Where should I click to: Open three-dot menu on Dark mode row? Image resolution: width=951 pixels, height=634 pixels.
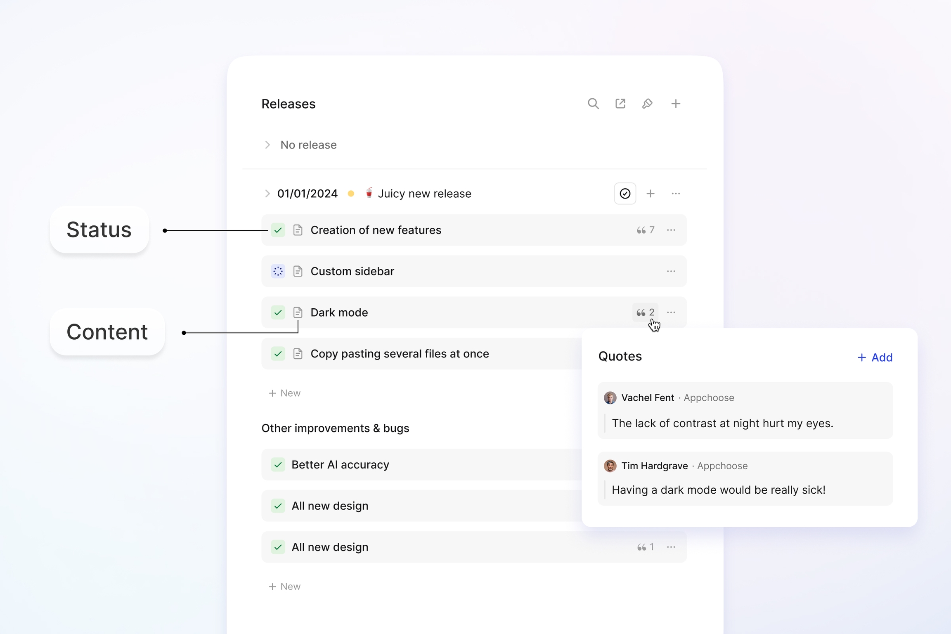[x=671, y=312]
